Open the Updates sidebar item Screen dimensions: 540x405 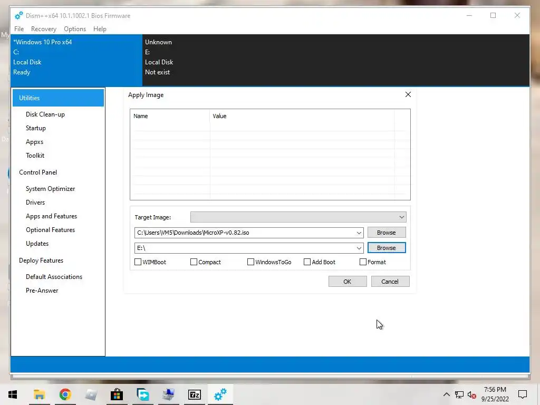point(37,244)
